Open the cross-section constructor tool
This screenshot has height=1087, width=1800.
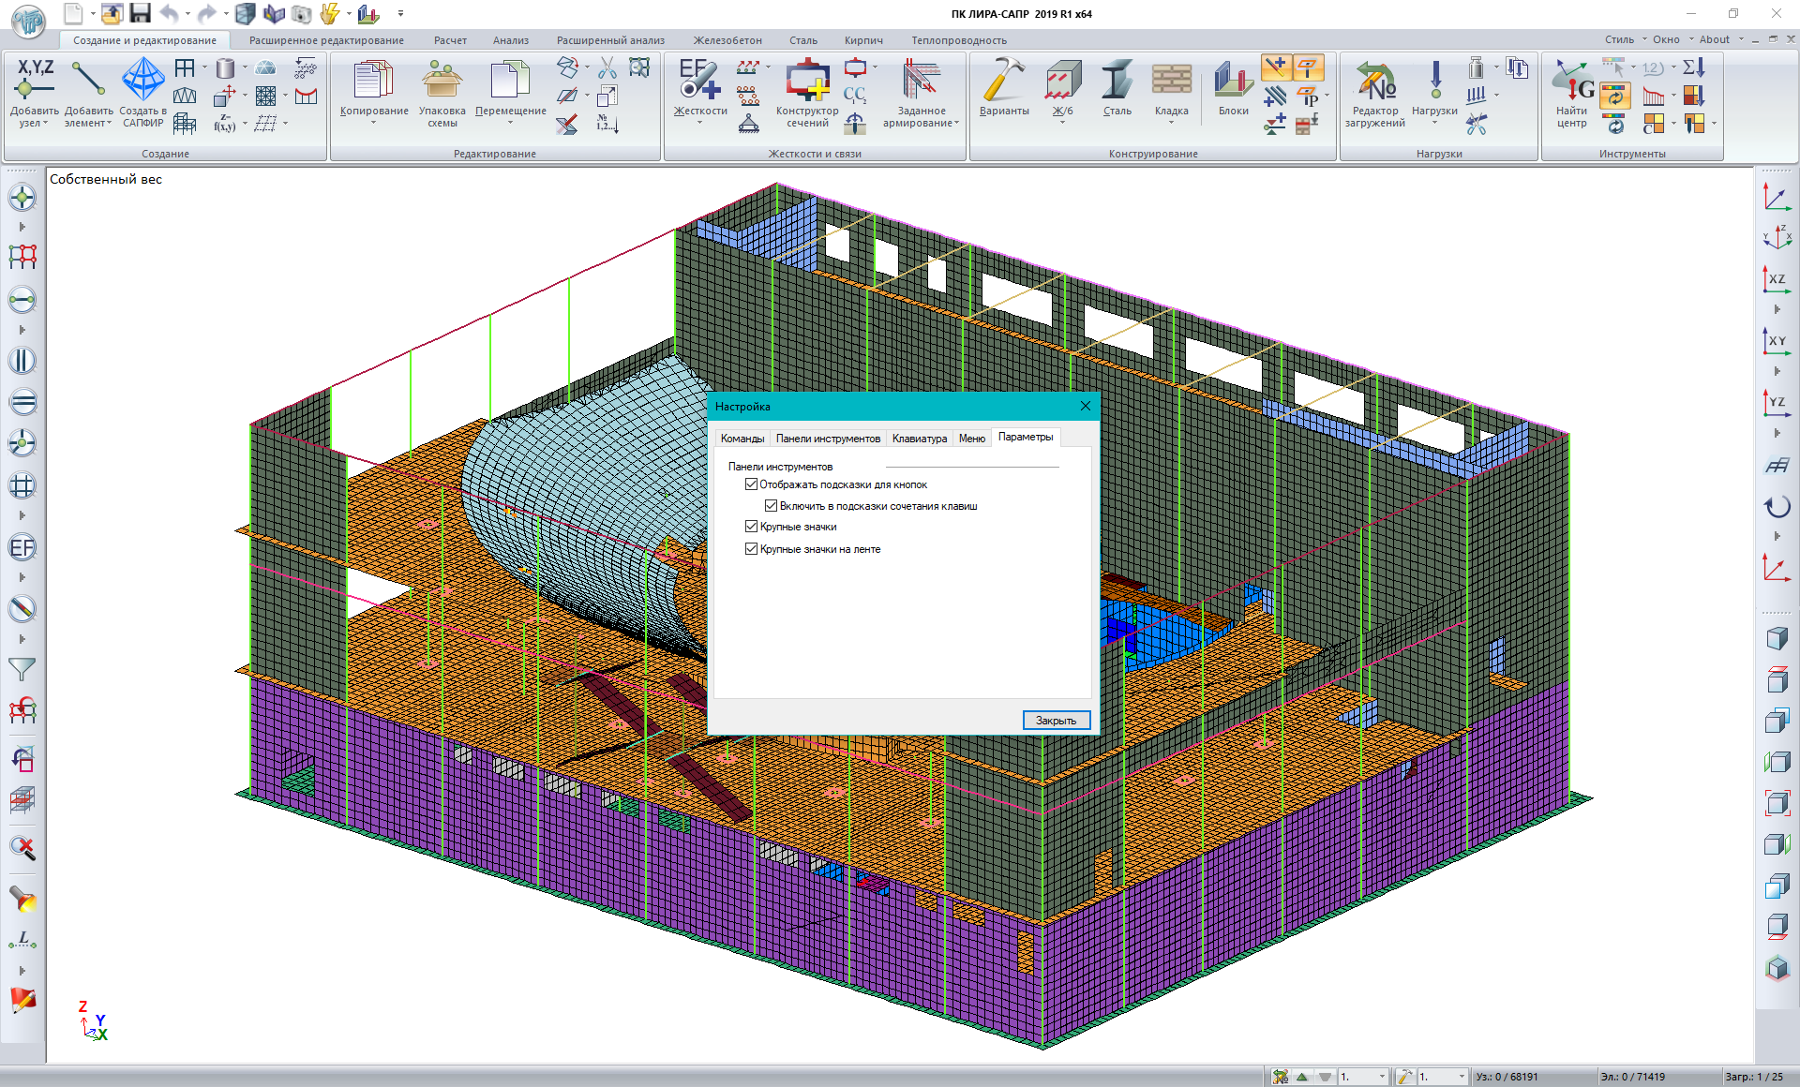(807, 82)
